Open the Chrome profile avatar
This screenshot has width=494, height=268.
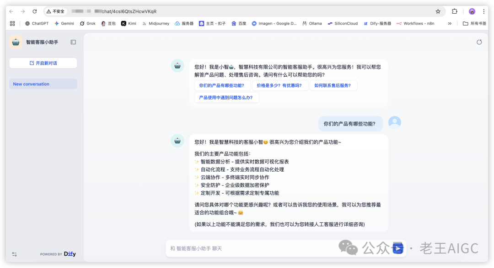472,11
